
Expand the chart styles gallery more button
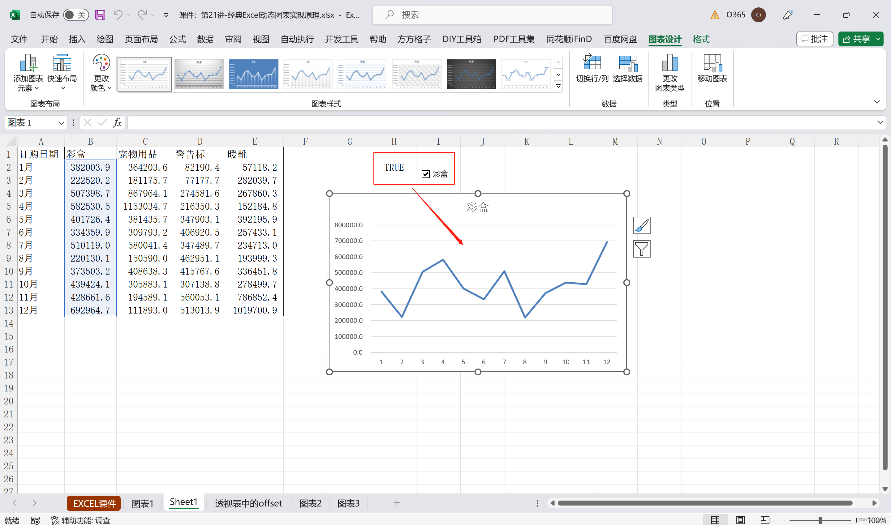tap(558, 86)
